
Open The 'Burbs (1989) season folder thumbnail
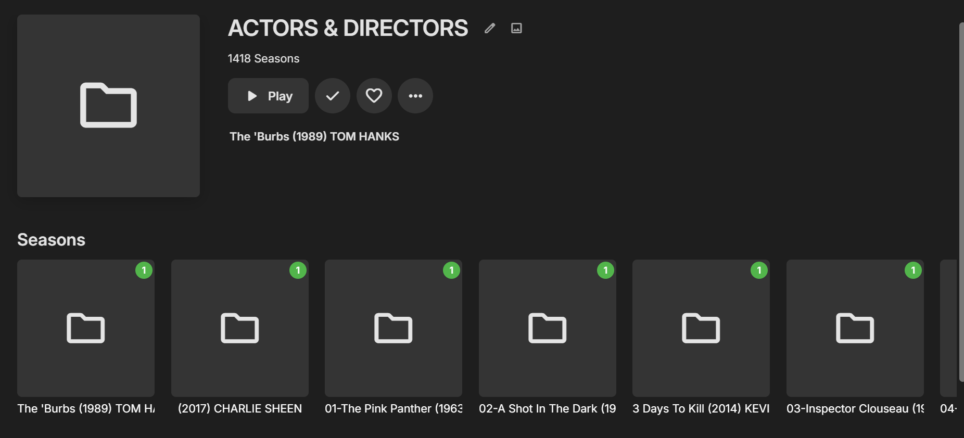(x=86, y=328)
